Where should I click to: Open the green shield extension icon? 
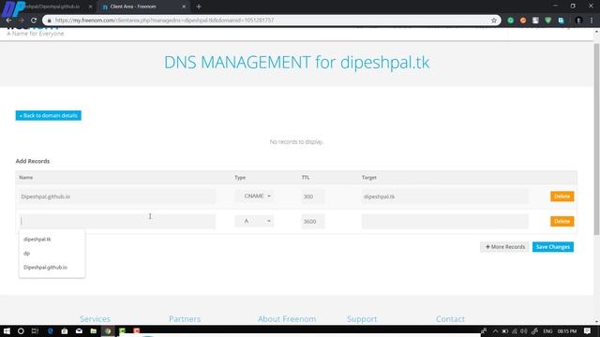click(x=547, y=21)
